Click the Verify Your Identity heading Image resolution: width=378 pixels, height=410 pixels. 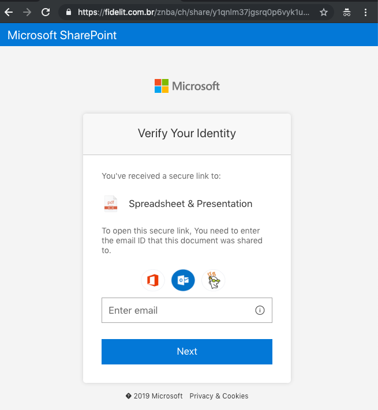(x=187, y=133)
